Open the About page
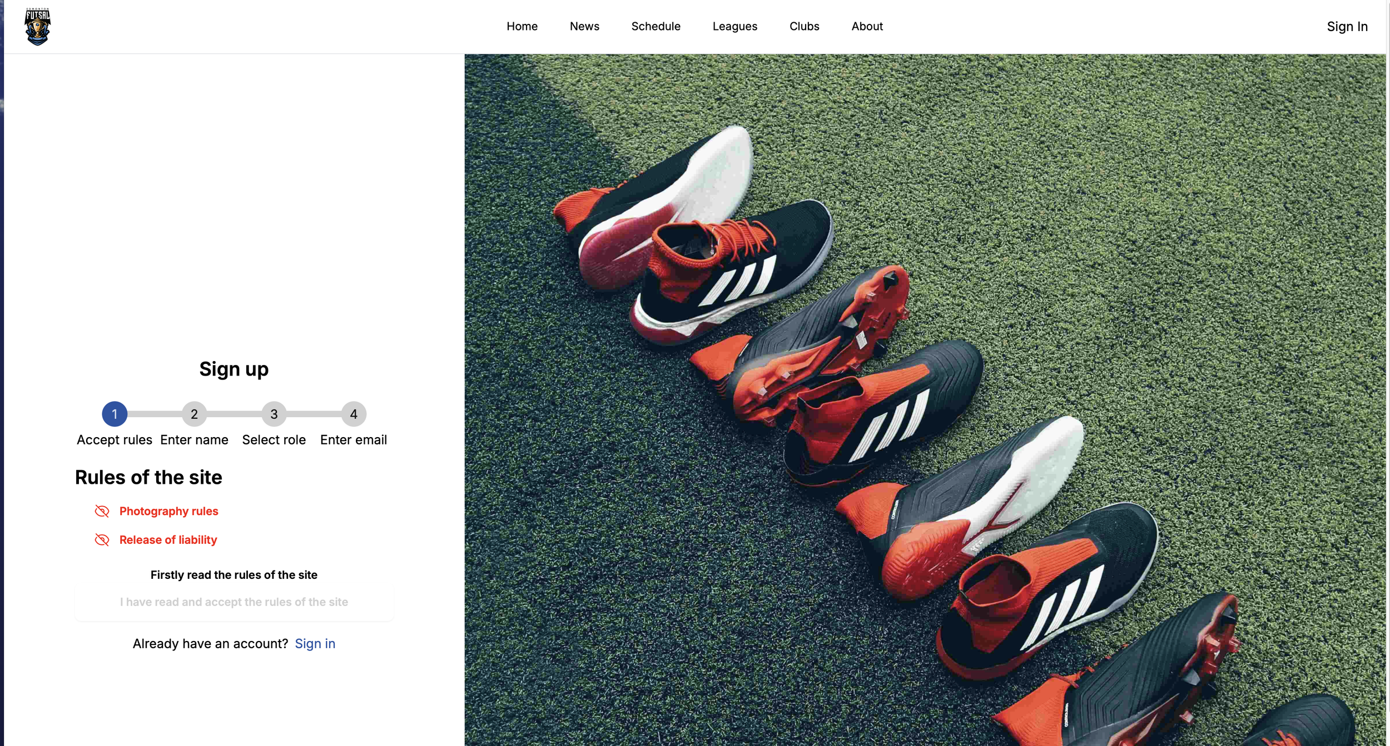The image size is (1390, 746). 867,26
